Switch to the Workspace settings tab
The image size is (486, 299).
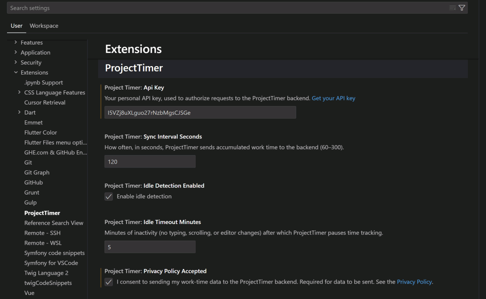[44, 26]
